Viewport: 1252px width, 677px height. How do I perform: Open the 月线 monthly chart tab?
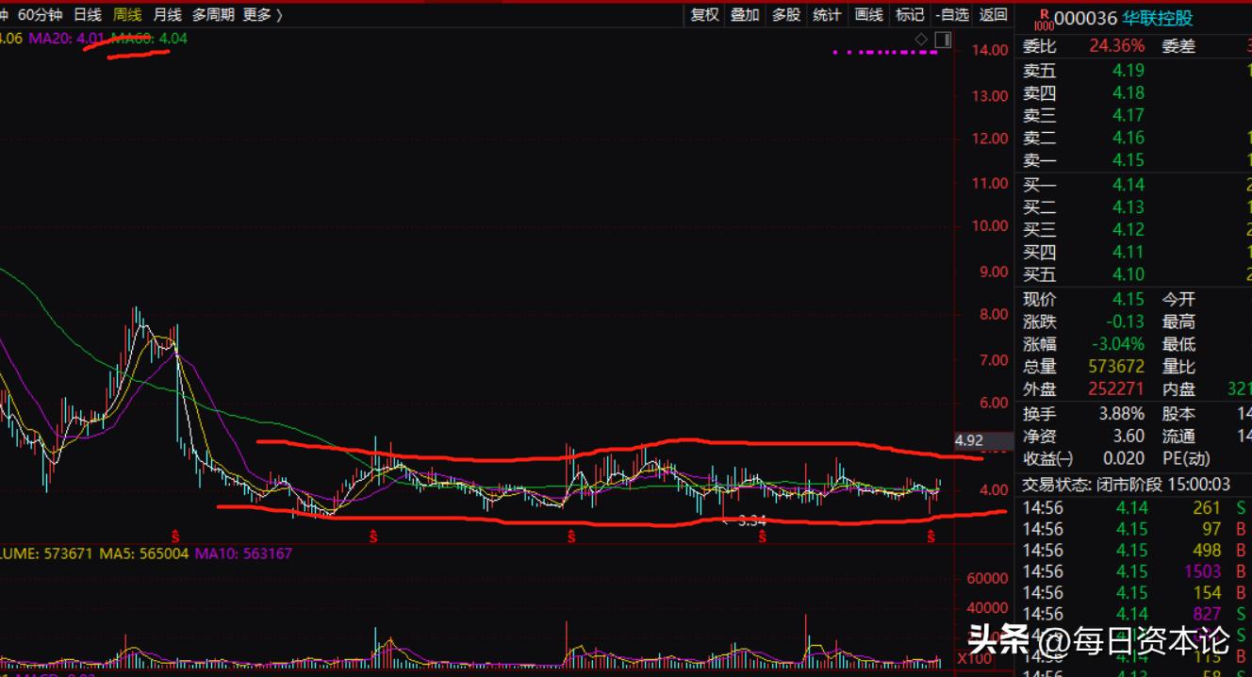pyautogui.click(x=167, y=14)
